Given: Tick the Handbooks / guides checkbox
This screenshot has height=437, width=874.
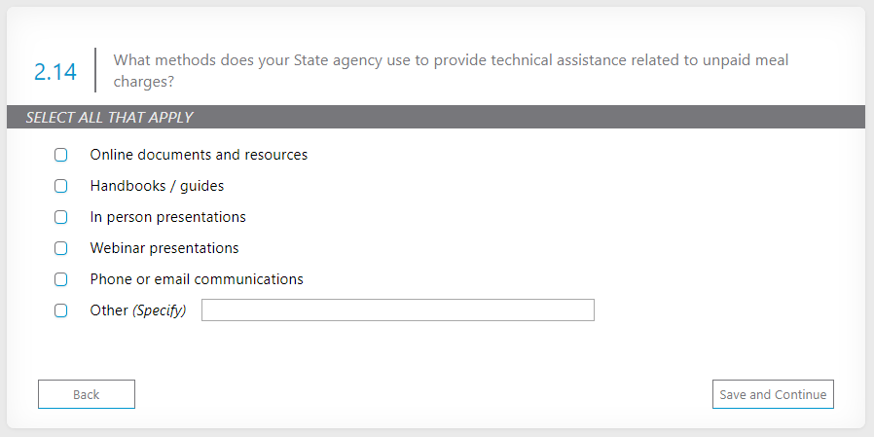Looking at the screenshot, I should click(61, 186).
